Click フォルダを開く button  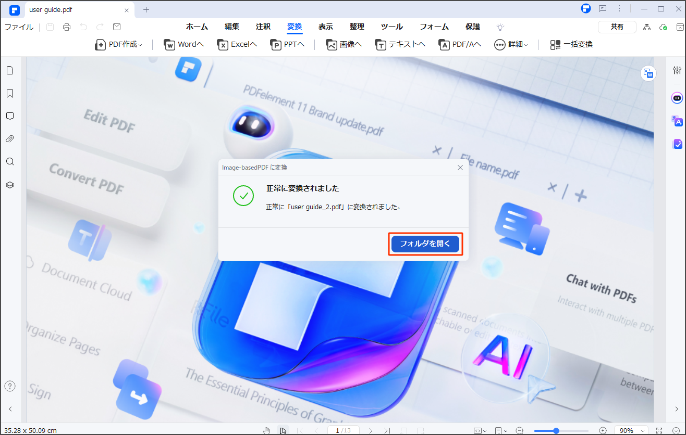(425, 244)
